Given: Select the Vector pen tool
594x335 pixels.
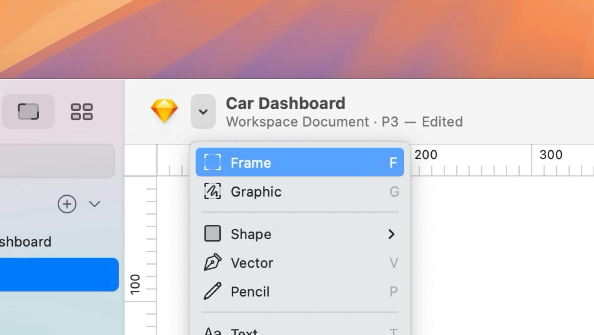Looking at the screenshot, I should [x=212, y=262].
